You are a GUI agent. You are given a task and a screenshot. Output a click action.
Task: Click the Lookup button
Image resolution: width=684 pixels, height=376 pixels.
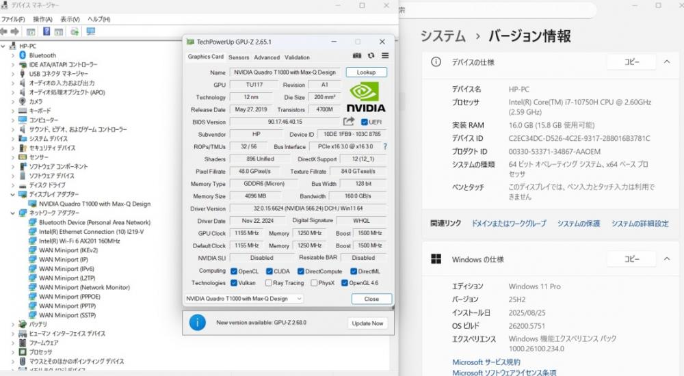367,72
